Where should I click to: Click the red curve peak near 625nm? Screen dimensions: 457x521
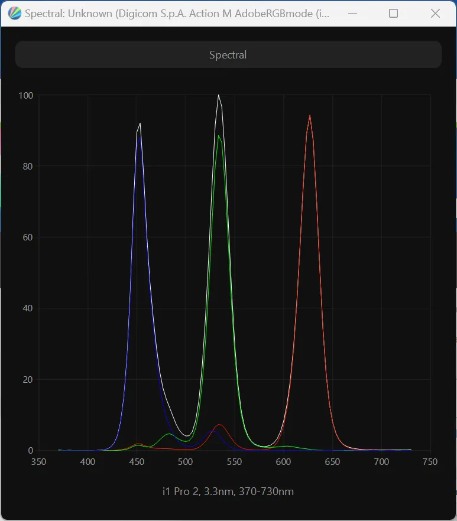tap(310, 116)
